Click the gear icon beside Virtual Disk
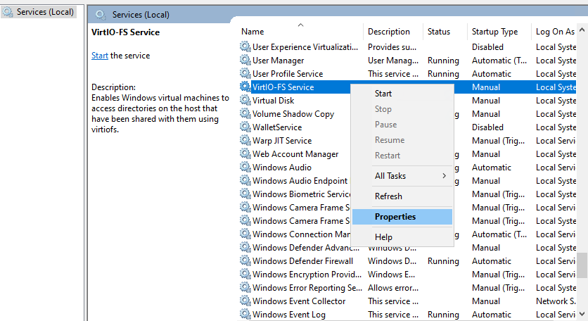The width and height of the screenshot is (588, 321). (245, 101)
